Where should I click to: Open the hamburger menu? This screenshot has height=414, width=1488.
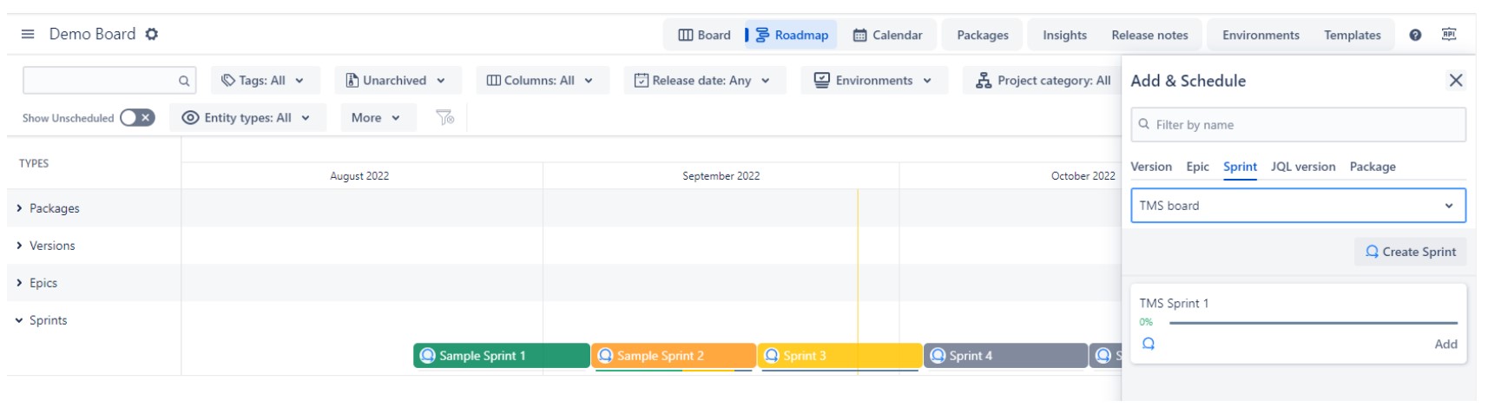coord(28,35)
